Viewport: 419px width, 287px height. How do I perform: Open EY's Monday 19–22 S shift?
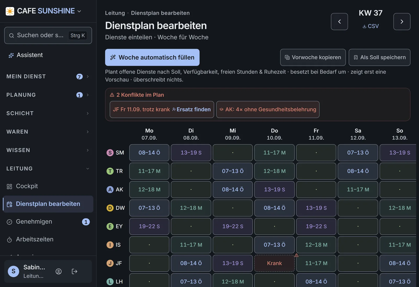[x=149, y=226]
